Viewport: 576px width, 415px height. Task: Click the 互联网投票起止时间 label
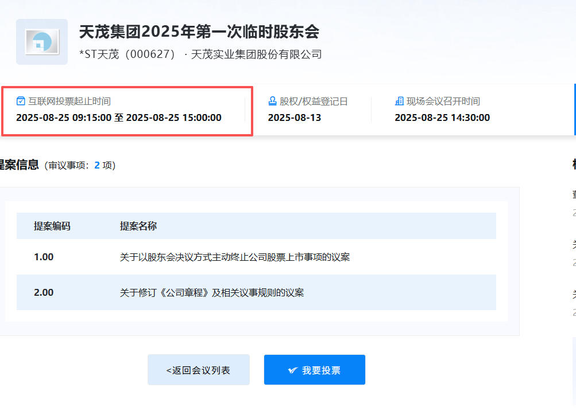coord(69,101)
